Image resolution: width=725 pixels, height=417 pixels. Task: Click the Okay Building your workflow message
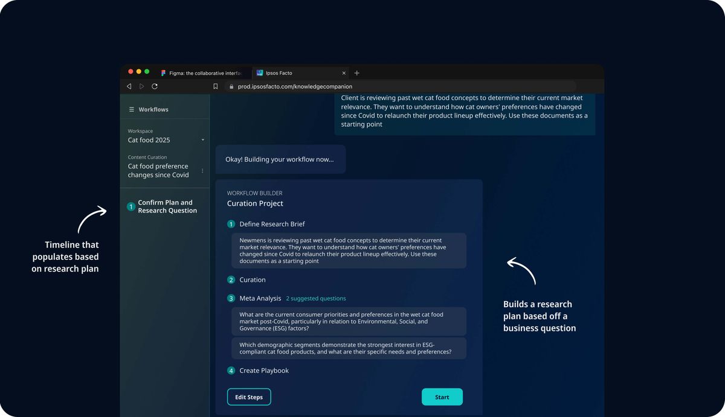click(281, 159)
